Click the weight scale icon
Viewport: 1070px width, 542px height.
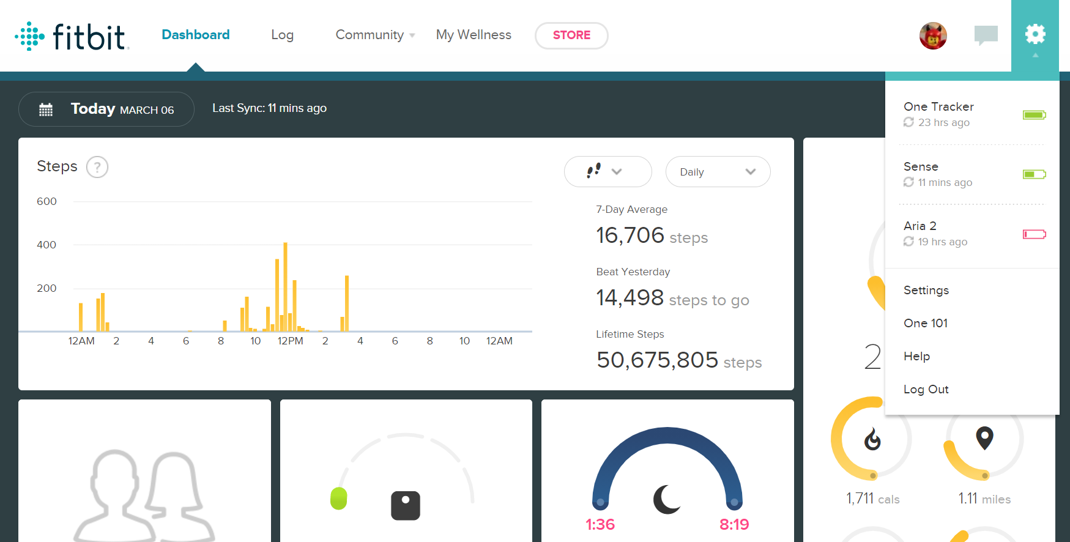tap(405, 505)
